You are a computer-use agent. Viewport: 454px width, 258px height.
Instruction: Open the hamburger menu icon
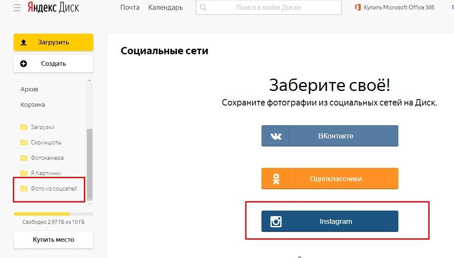pos(17,8)
